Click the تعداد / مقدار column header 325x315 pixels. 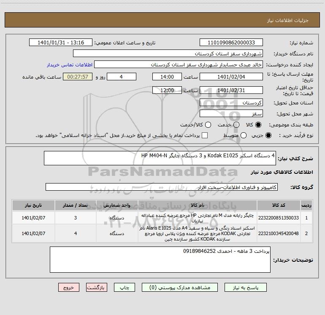coord(76,205)
